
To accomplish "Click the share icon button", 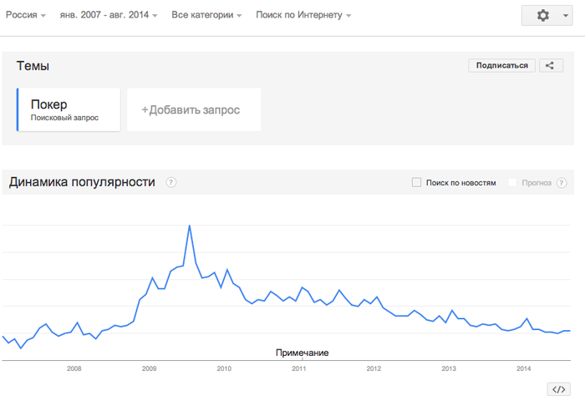I will click(x=550, y=65).
